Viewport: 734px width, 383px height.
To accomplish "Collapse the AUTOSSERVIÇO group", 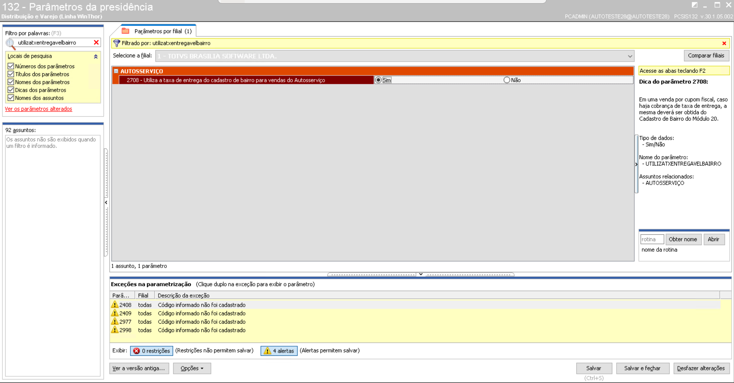I will coord(116,71).
